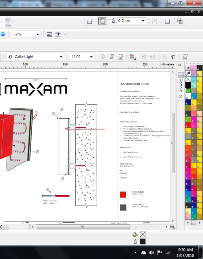This screenshot has width=203, height=259.
Task: Click the text properties A icon
Action: pyautogui.click(x=185, y=57)
